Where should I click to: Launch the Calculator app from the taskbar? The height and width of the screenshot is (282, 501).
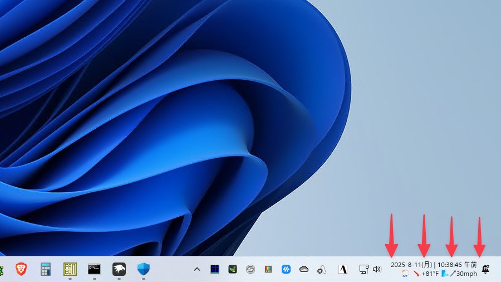(46, 269)
